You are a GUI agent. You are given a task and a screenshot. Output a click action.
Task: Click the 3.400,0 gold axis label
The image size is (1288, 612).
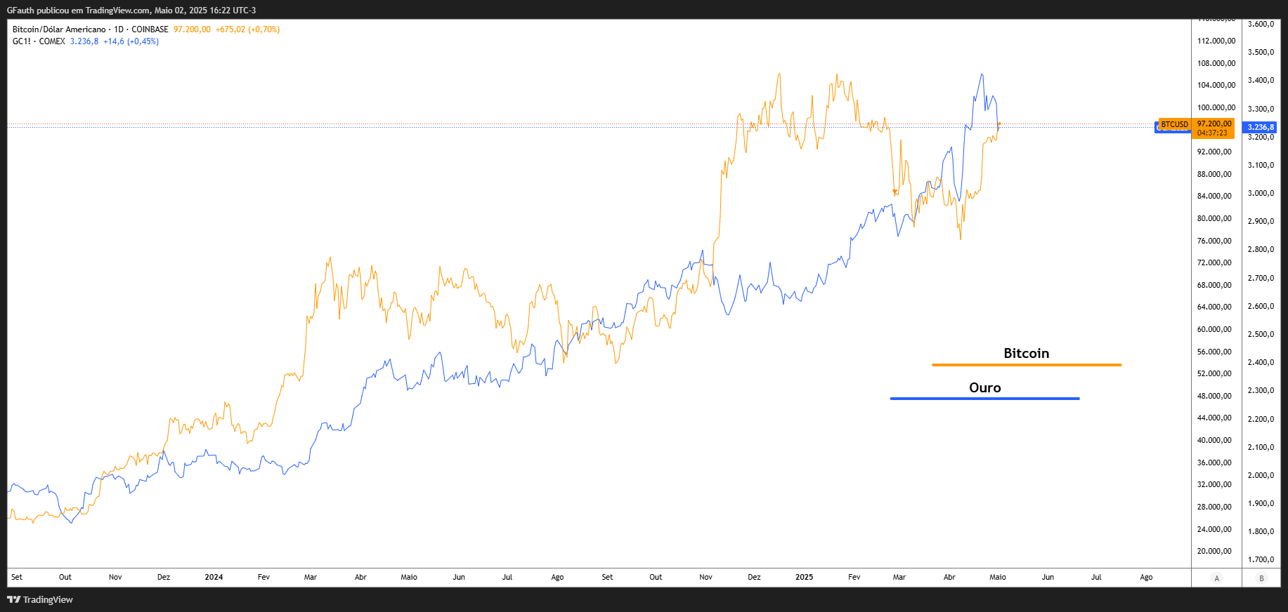1261,80
